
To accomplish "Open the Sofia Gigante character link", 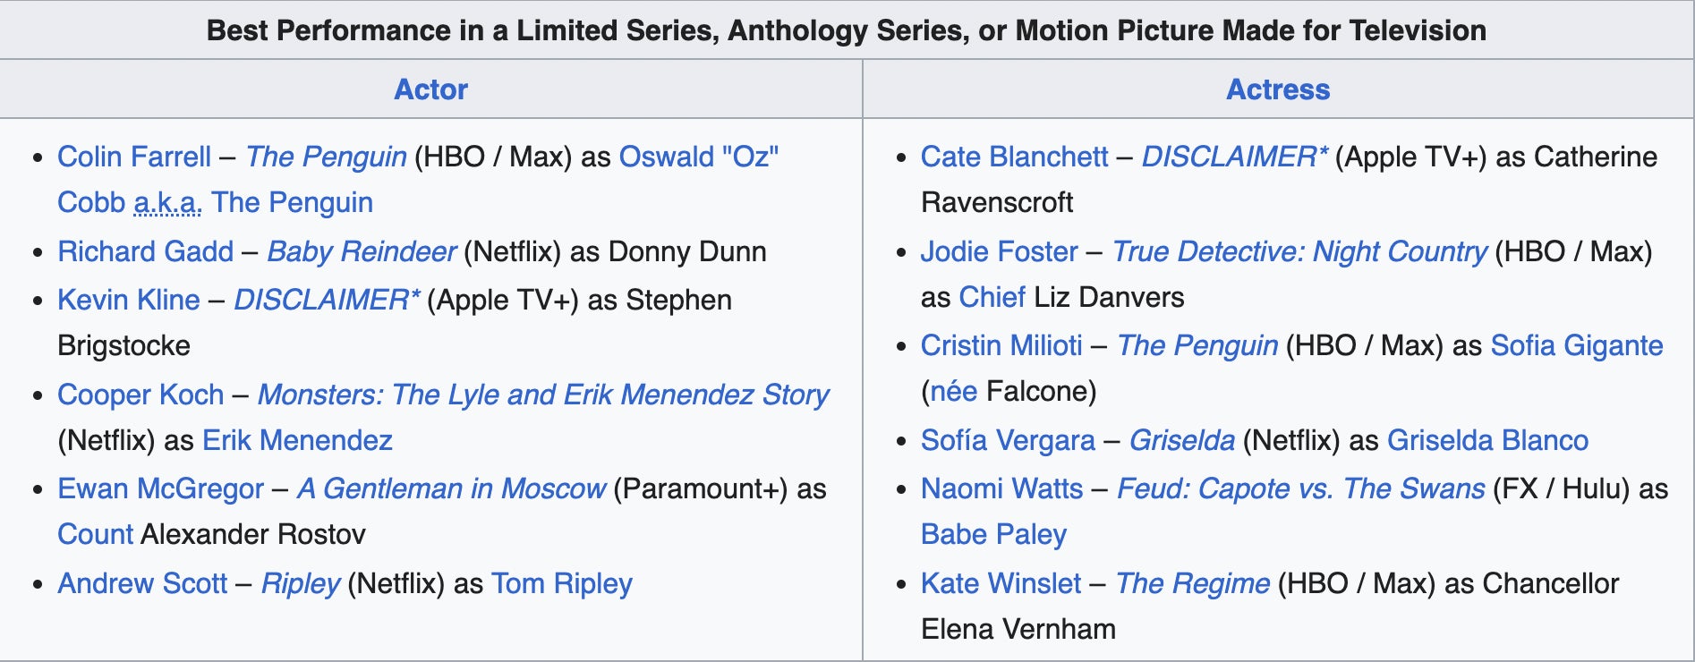I will 1576,345.
